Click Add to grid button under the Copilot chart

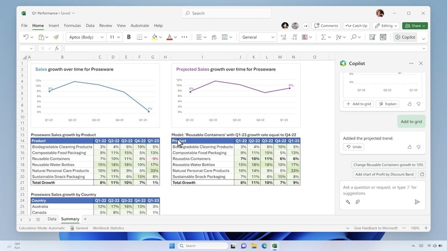click(x=358, y=104)
